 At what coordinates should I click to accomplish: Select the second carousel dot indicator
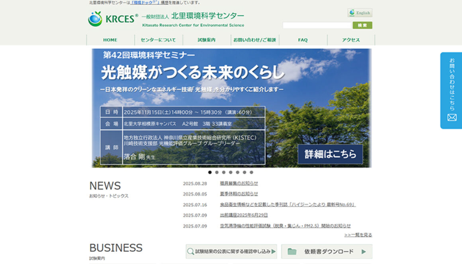pos(217,172)
